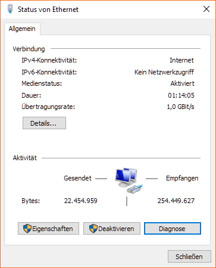This screenshot has width=216, height=268.
Task: Click the Medienstatus value Aktiviert
Action: [x=183, y=83]
